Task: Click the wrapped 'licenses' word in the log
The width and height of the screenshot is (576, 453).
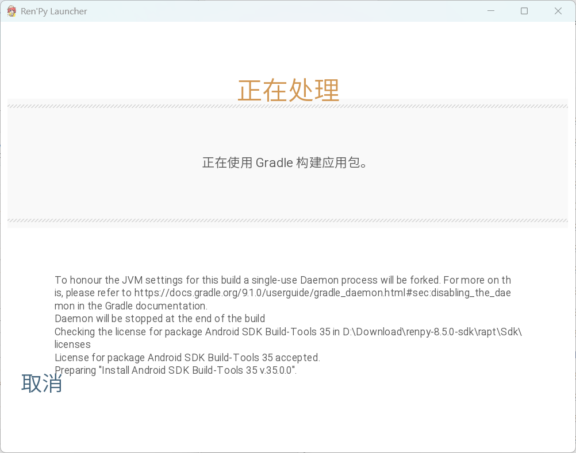Action: coord(72,344)
